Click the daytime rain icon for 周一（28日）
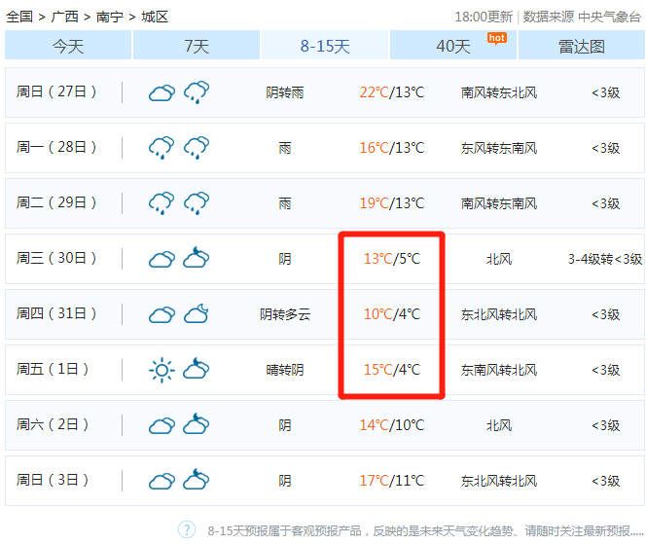The width and height of the screenshot is (646, 544). [161, 148]
